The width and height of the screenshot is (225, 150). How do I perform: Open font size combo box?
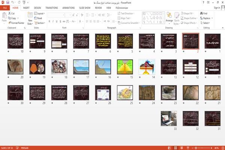pyautogui.click(x=68, y=15)
